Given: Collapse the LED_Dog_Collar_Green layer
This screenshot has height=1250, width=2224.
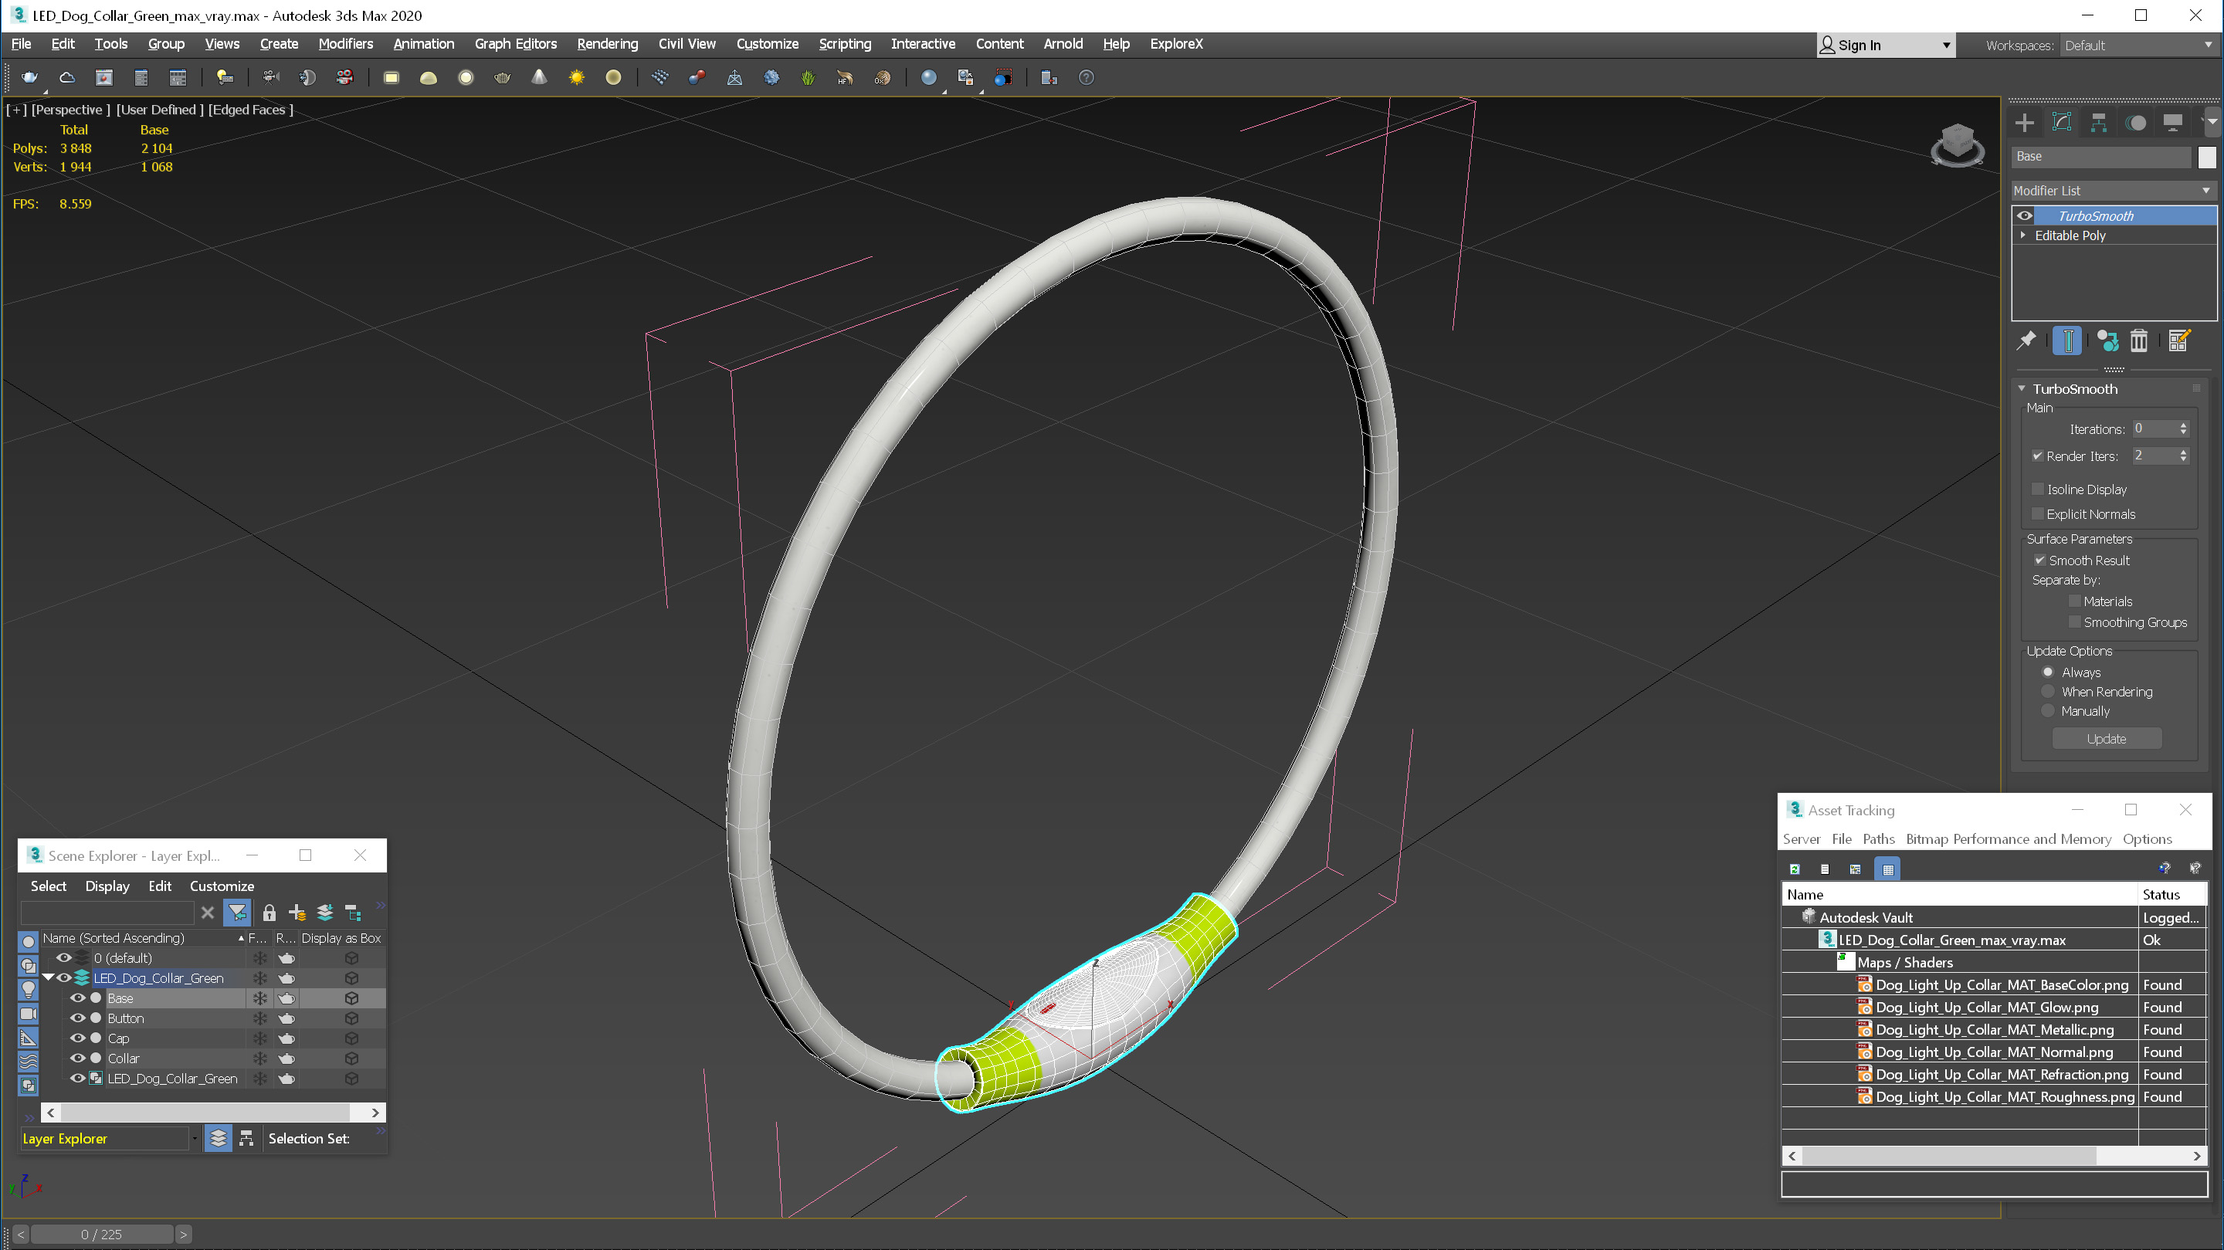Looking at the screenshot, I should tap(49, 978).
